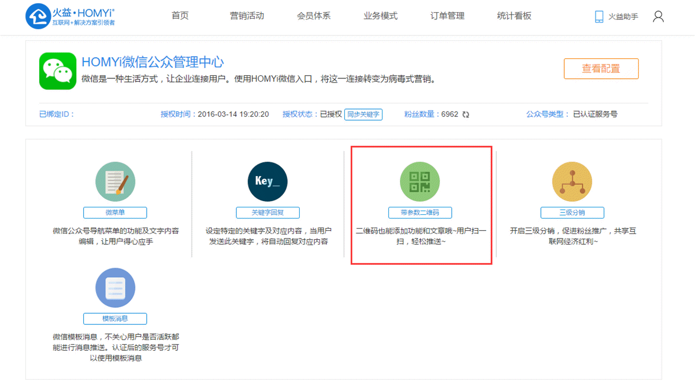The width and height of the screenshot is (695, 392).
Task: Click the 火益助手 phone icon
Action: click(599, 16)
